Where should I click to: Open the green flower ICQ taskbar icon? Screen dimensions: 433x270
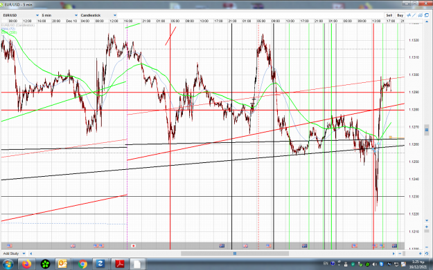point(45,264)
